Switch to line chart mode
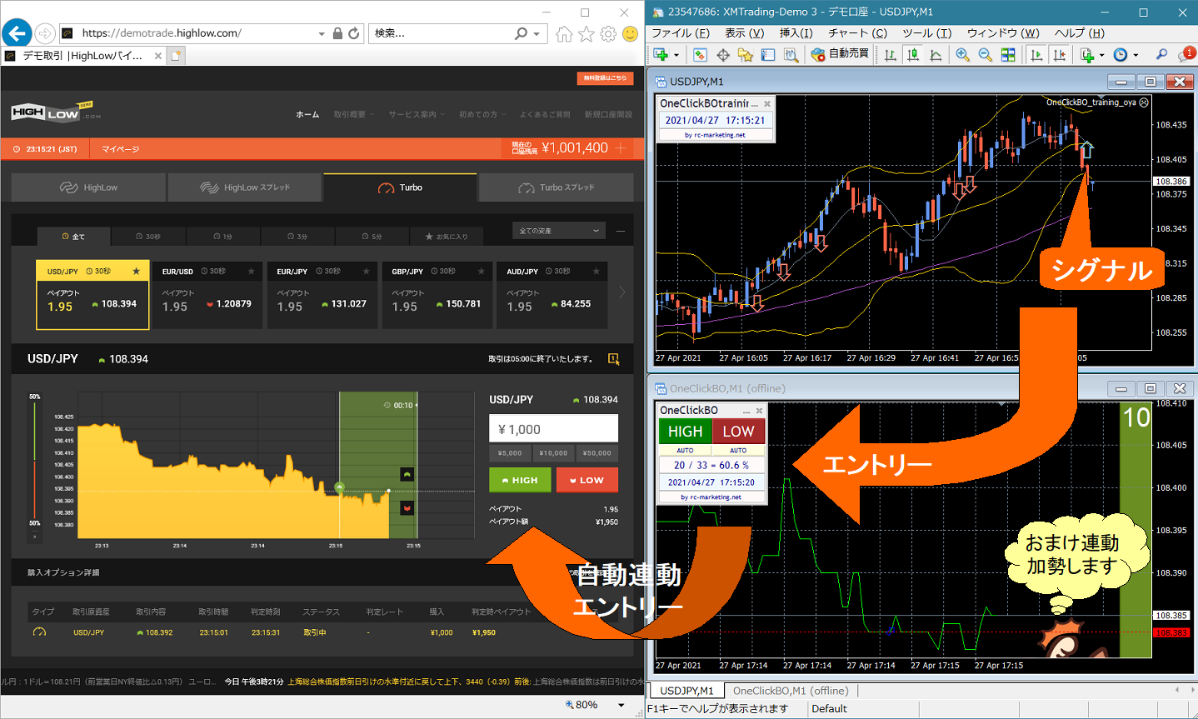 [x=936, y=54]
